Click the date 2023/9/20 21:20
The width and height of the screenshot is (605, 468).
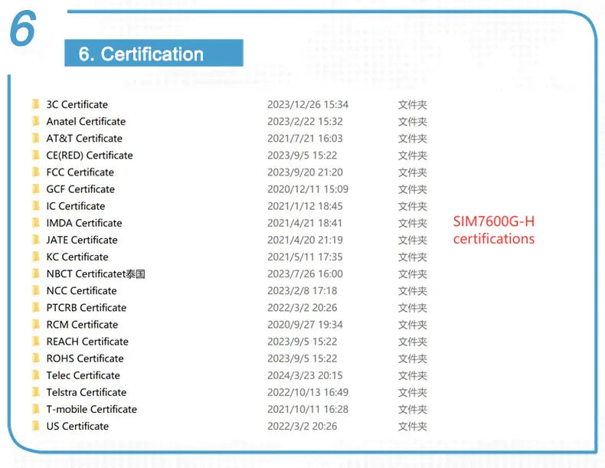click(x=305, y=172)
